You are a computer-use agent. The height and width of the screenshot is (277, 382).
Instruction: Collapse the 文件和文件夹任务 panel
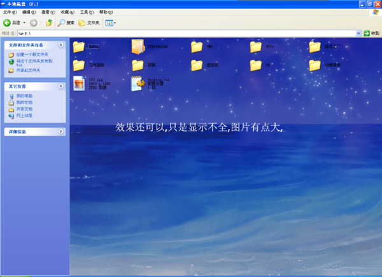[61, 44]
